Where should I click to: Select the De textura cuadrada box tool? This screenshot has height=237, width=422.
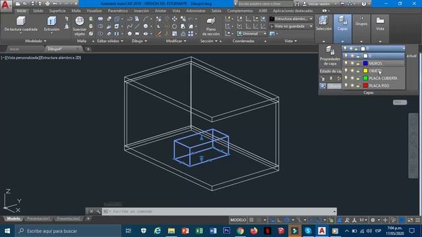click(x=20, y=24)
